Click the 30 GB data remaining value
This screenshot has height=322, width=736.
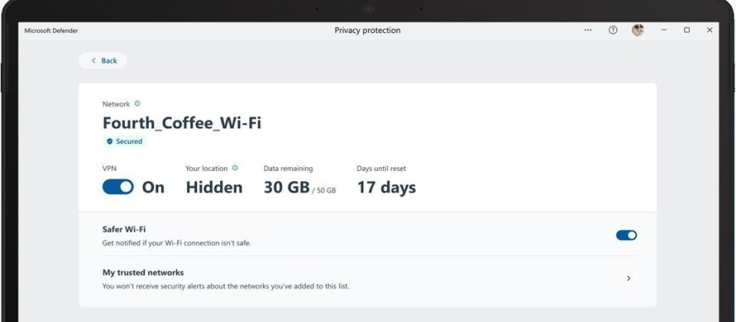click(x=286, y=187)
